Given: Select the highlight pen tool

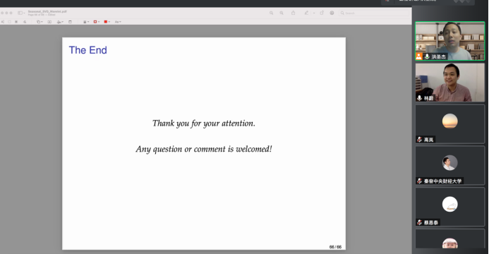Looking at the screenshot, I should [x=306, y=13].
